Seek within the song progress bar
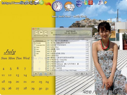The width and height of the screenshot is (127, 95). (74, 35)
